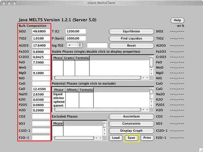Click Potential Phases horizontal scrollbar thumb

97,109
